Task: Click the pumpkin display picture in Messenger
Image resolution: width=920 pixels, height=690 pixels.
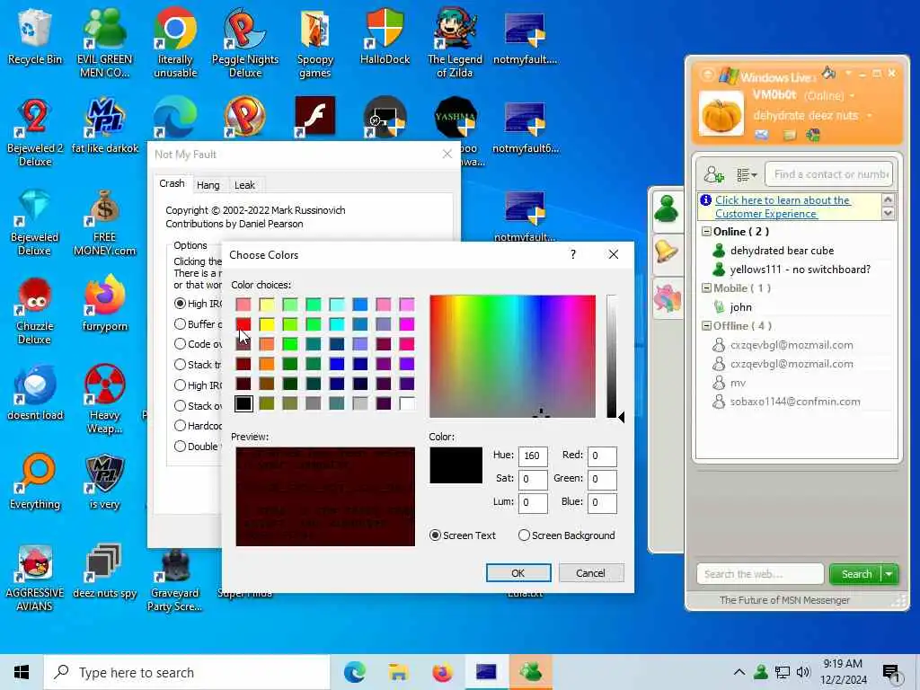Action: [721, 114]
